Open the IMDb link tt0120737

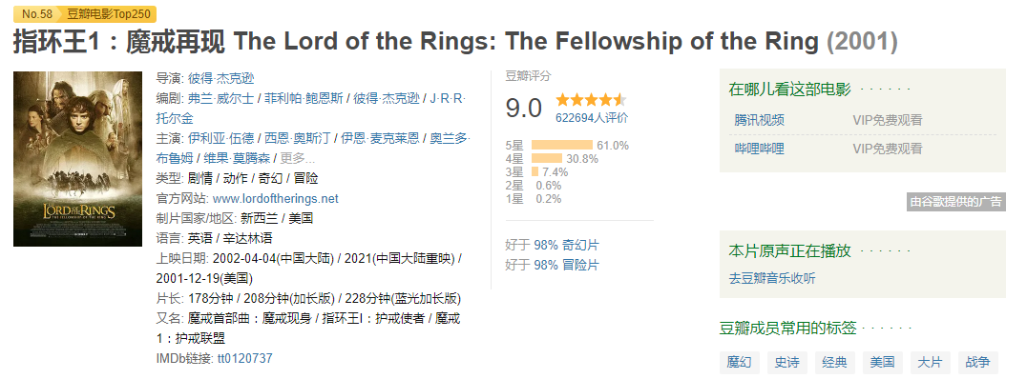click(x=245, y=358)
